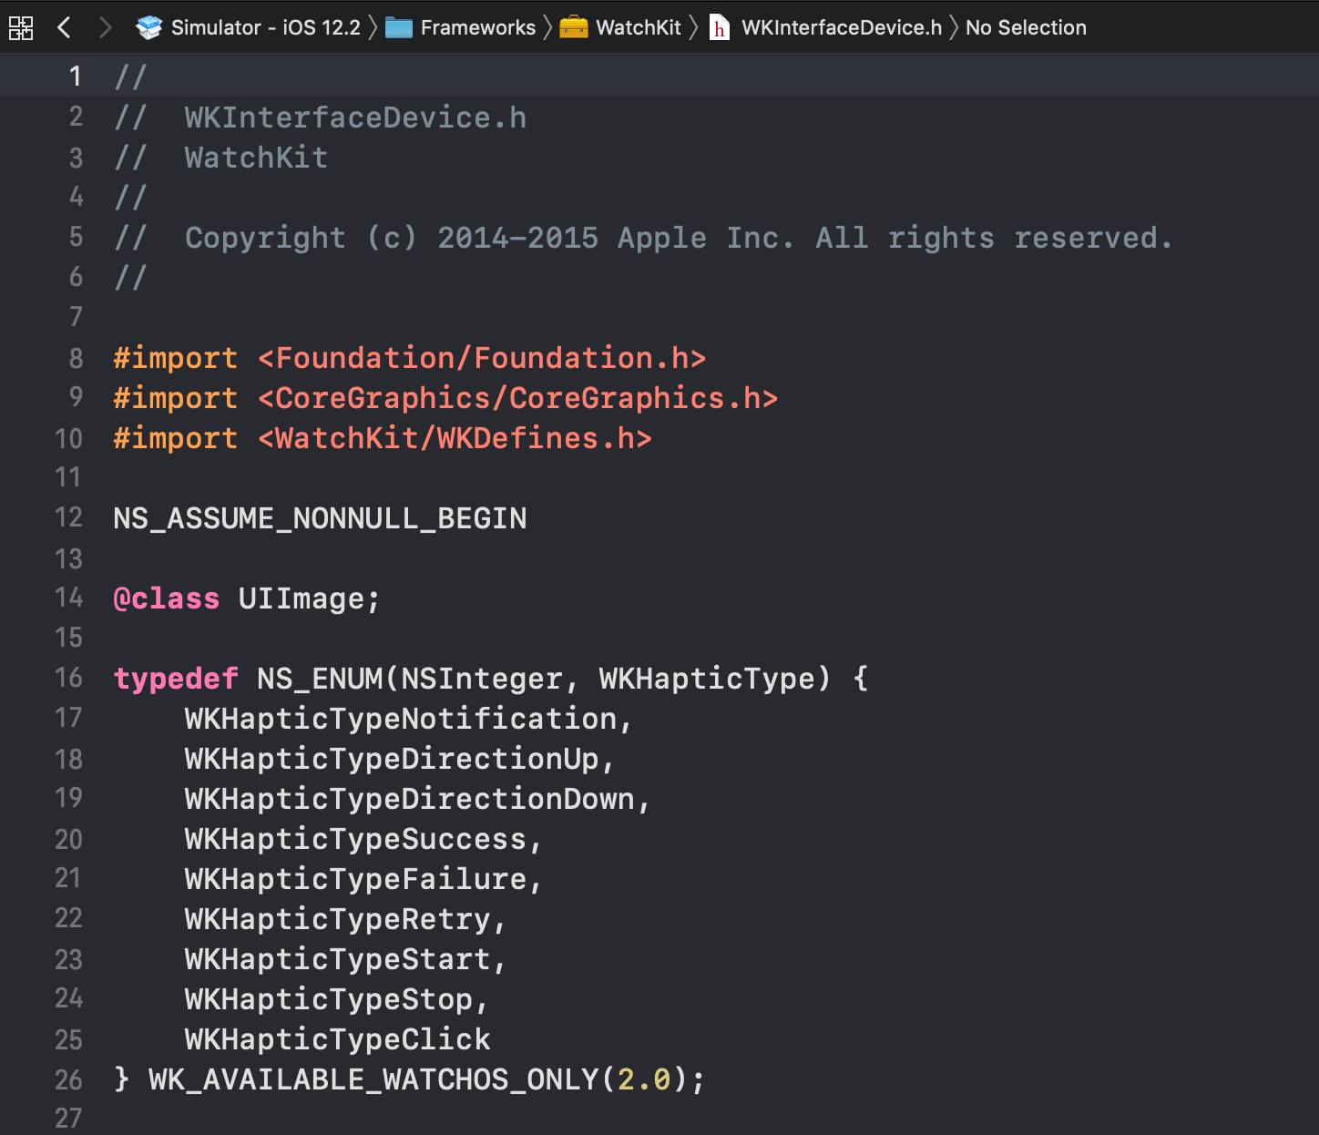
Task: Select the WKHapticTypeSuccess enum case
Action: (360, 839)
